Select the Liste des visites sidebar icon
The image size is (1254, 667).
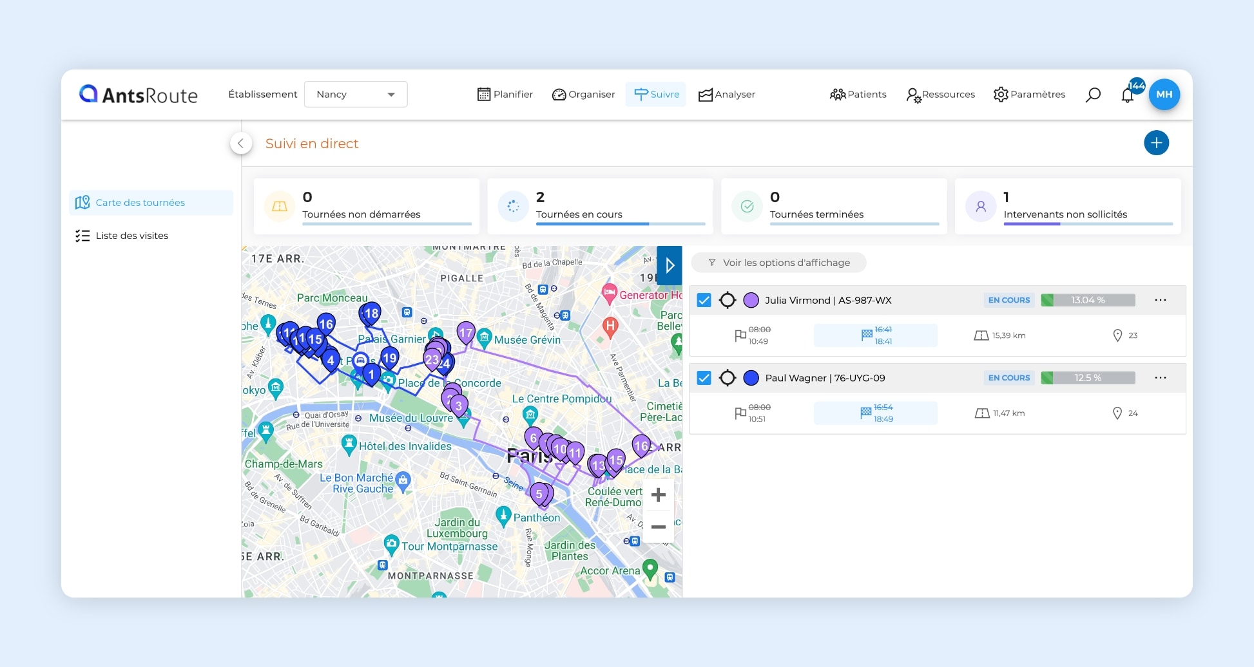click(82, 236)
